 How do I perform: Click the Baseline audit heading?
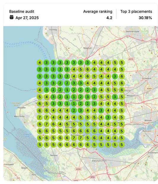[22, 12]
